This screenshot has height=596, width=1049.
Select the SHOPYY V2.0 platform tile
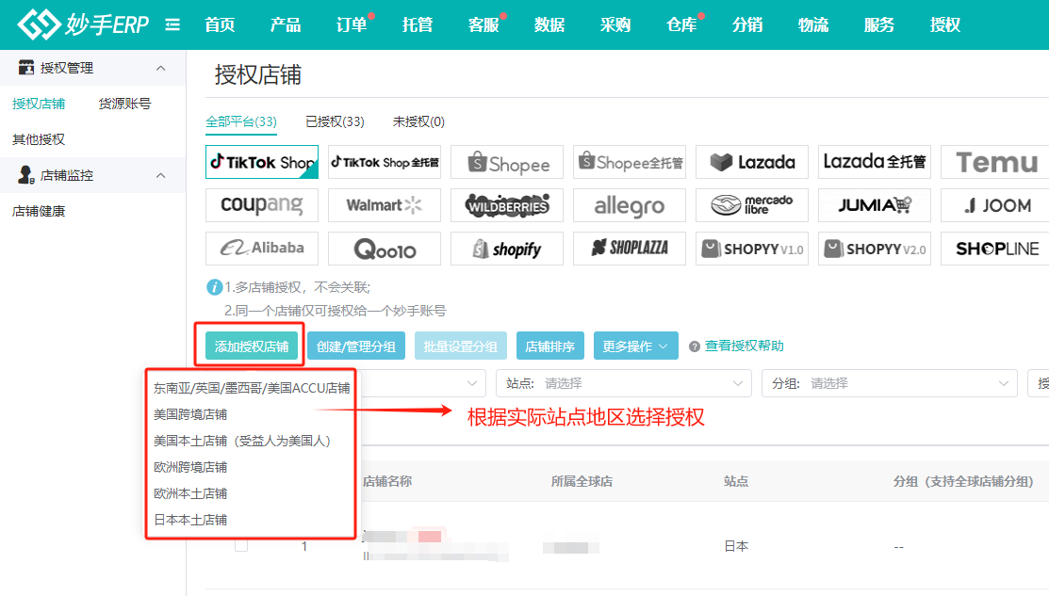[875, 249]
